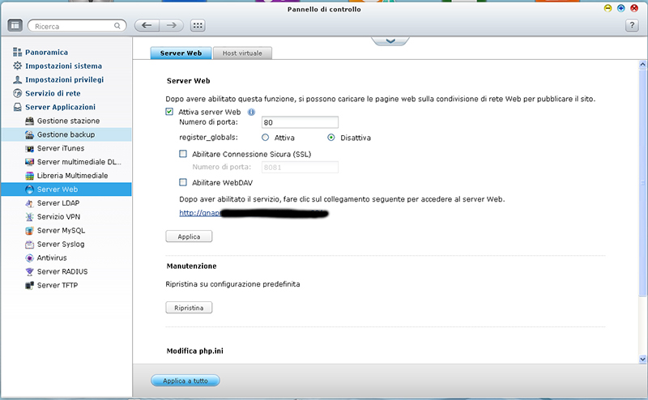Viewport: 648px width, 400px height.
Task: Click the help question mark icon
Action: pos(633,26)
